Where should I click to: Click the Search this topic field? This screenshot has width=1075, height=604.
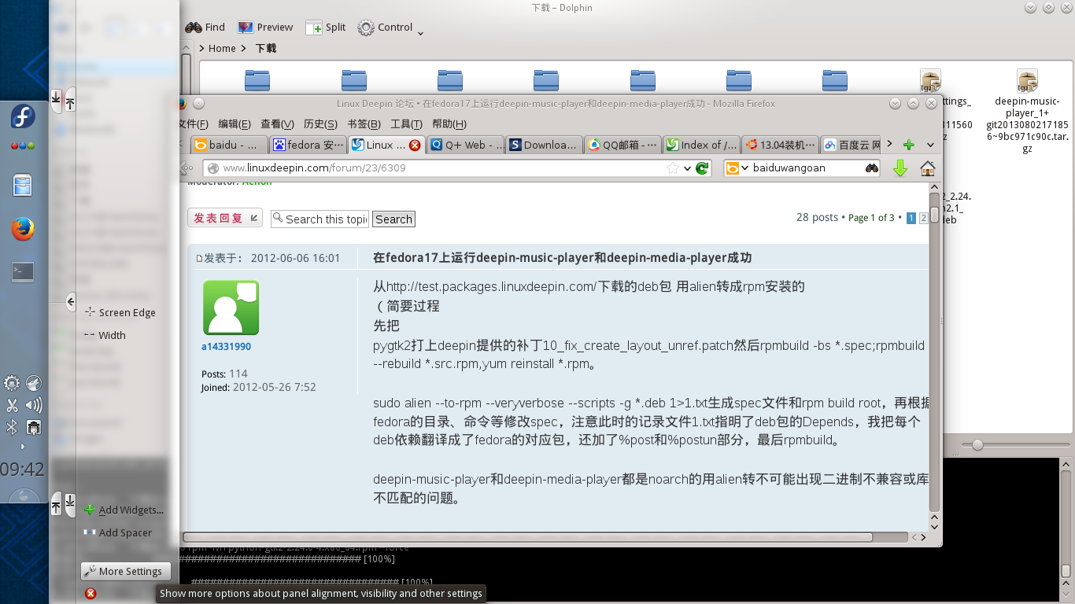click(320, 219)
